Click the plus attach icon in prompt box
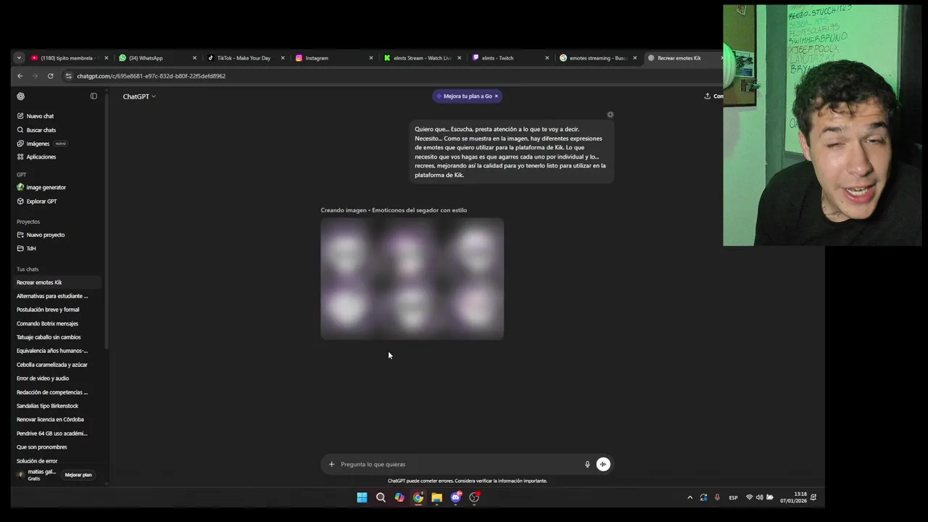The width and height of the screenshot is (928, 522). [331, 464]
